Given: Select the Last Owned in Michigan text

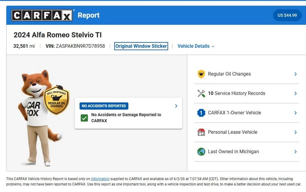Looking at the screenshot, I should (233, 152).
